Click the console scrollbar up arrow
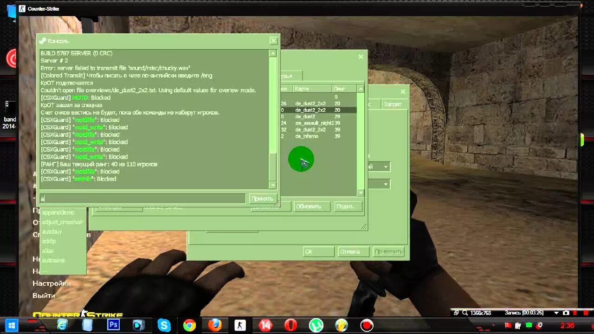Image resolution: width=594 pixels, height=334 pixels. 273,53
